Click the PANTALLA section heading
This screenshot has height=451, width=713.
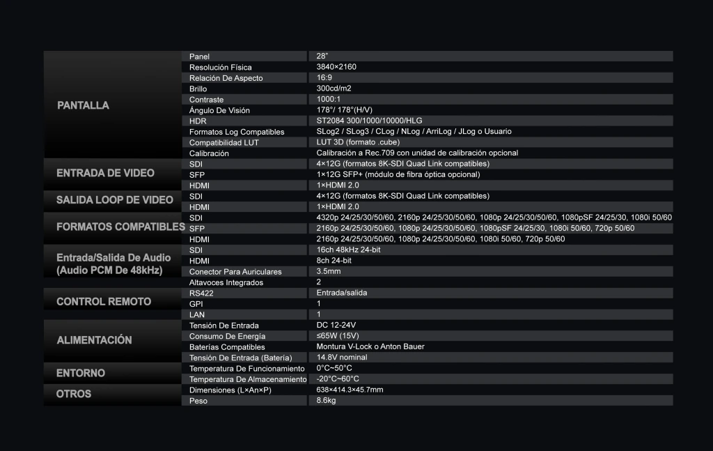coord(83,105)
